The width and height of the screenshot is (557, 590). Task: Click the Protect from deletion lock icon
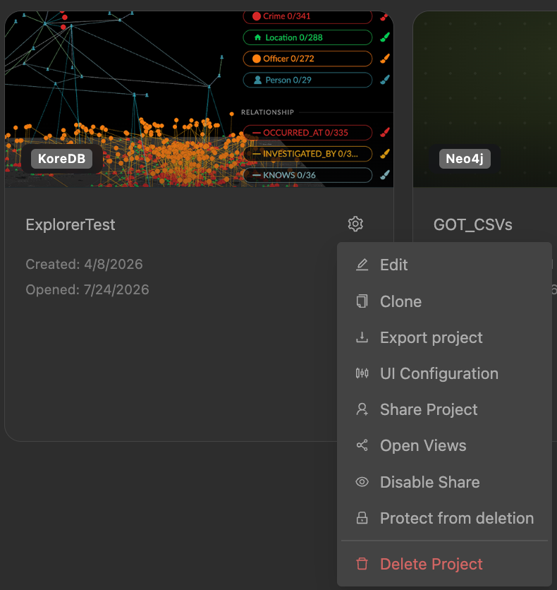coord(362,518)
